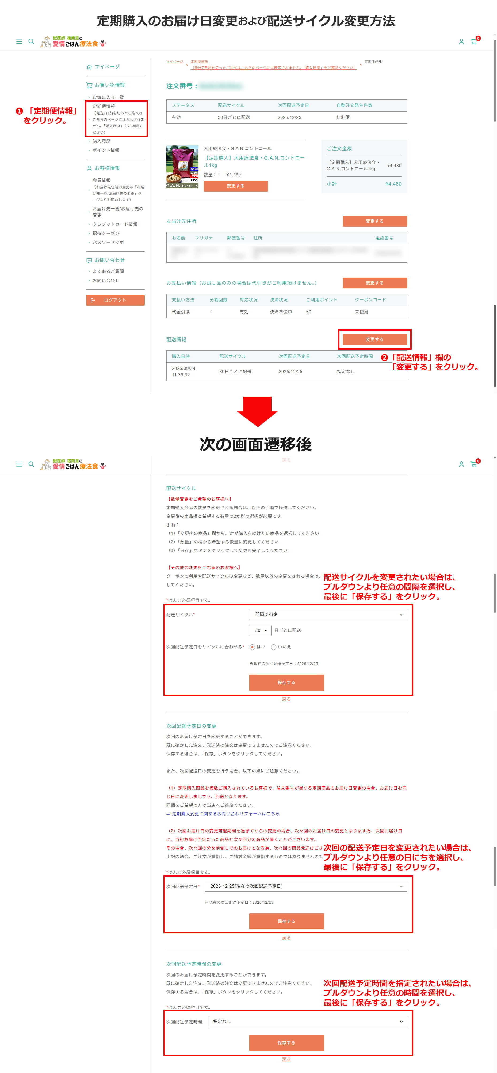497x1073 pixels.
Task: Click the search magnifier in top header
Action: (31, 42)
